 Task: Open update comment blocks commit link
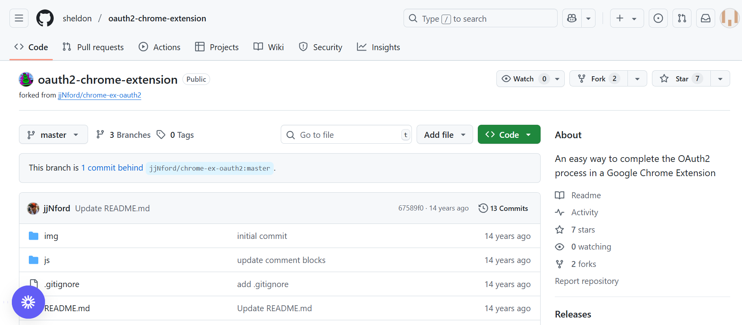[x=281, y=260]
